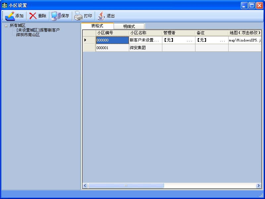Click the horizontal scrollbar left arrow
The height and width of the screenshot is (199, 265).
tap(85, 186)
